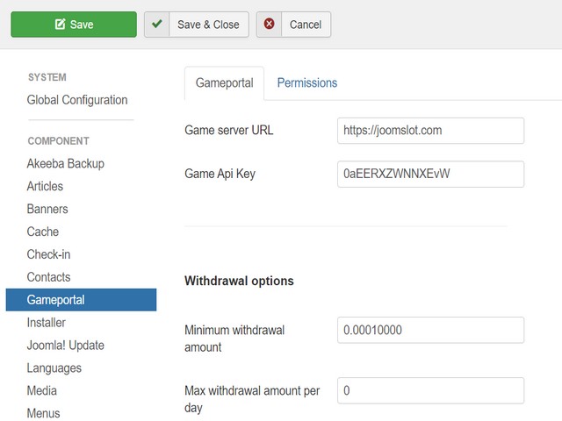Open Banners component options
The image size is (562, 421).
tap(47, 209)
